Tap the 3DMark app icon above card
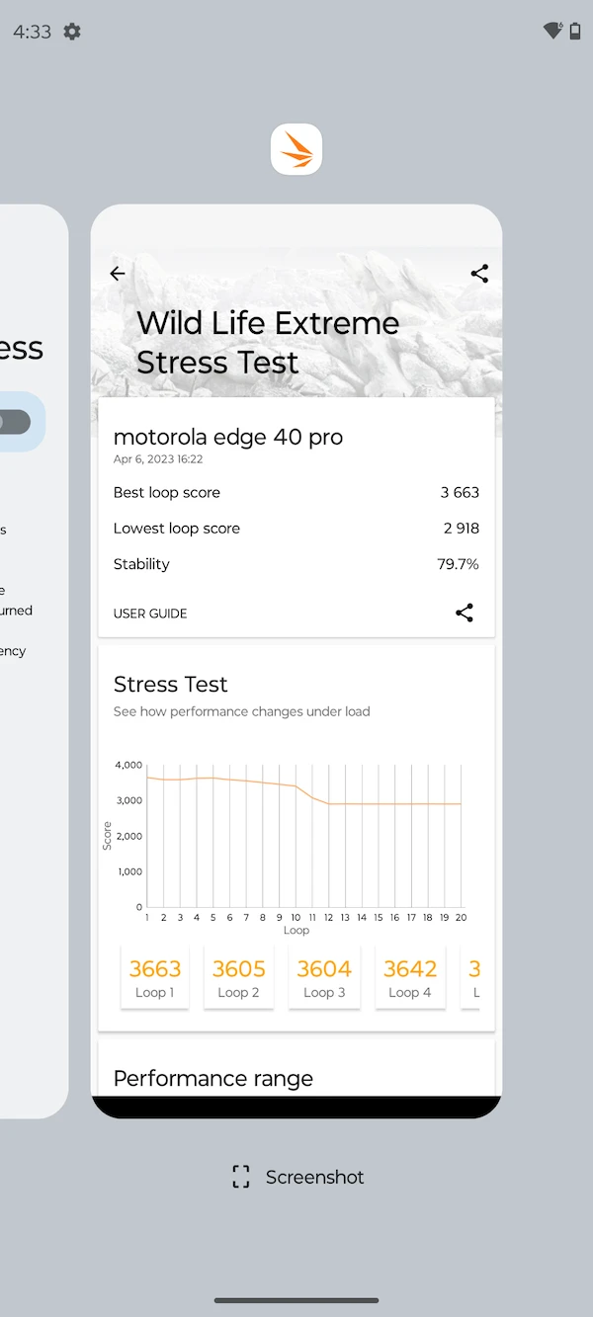This screenshot has width=593, height=1317. [x=296, y=149]
